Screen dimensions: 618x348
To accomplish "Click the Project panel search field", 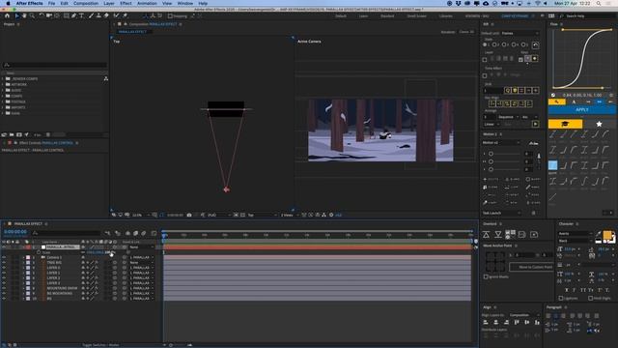I will click(x=55, y=65).
